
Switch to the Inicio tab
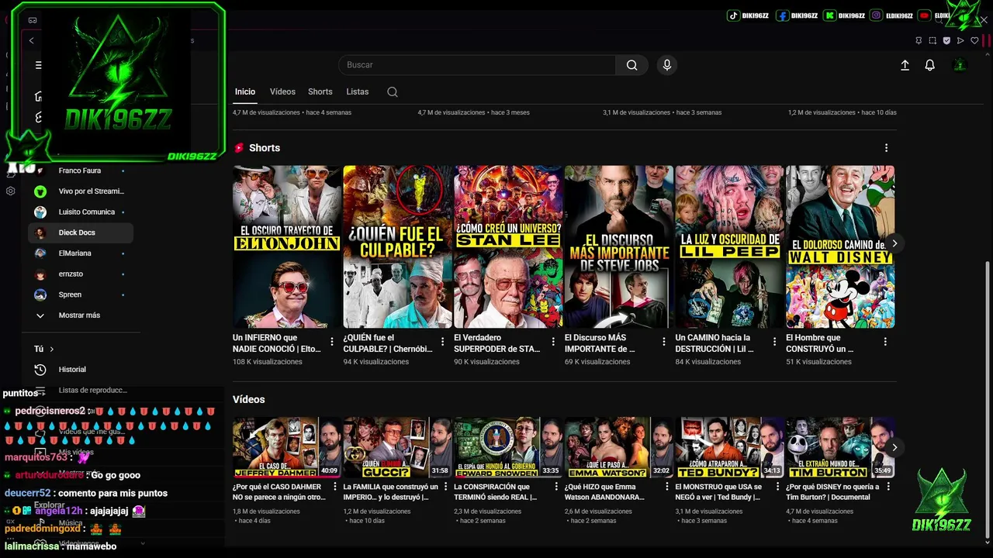(245, 91)
